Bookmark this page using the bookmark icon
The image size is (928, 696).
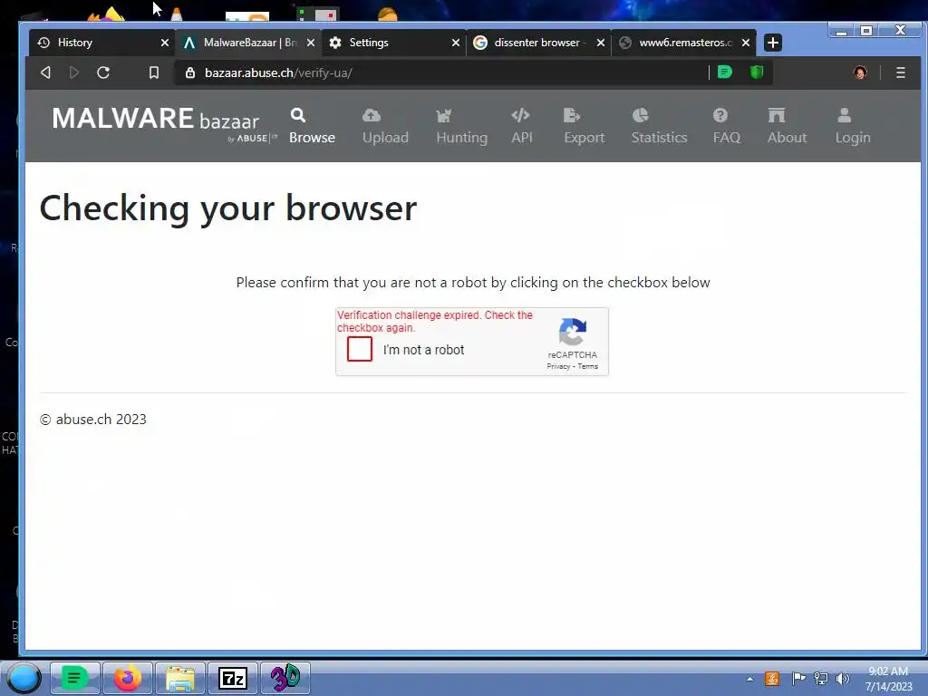click(154, 72)
